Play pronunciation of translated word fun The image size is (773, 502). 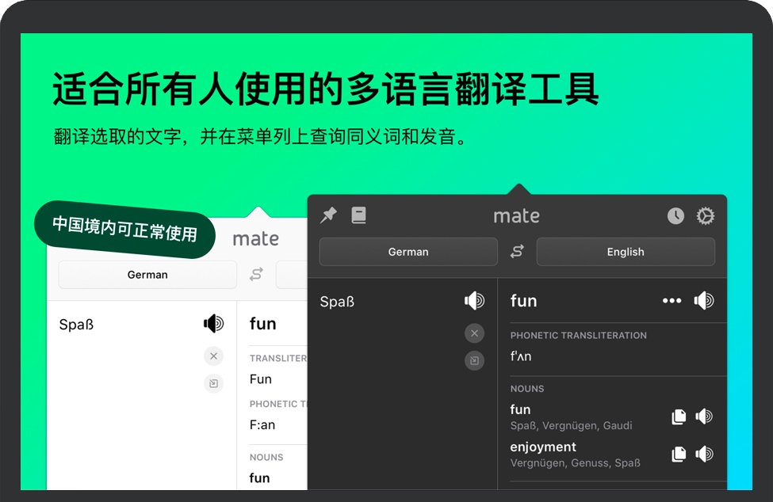tap(704, 301)
